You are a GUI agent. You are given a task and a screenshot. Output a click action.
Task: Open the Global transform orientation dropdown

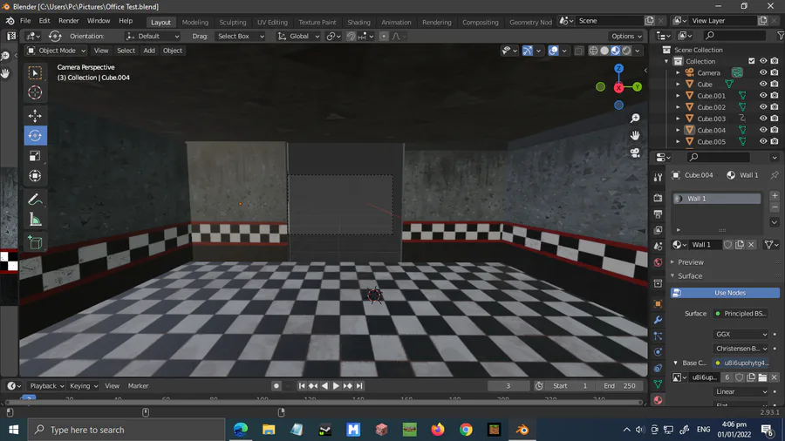click(x=298, y=36)
